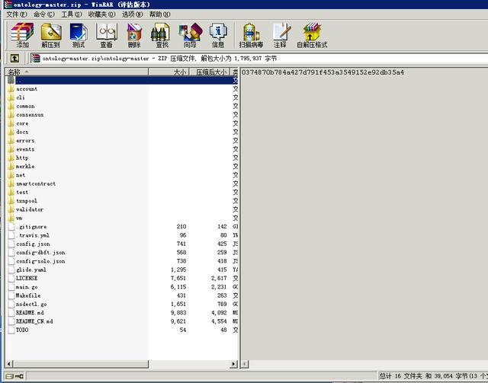488x383 pixels.
Task: Open the Wizard (向导) toolbar icon
Action: tap(190, 35)
